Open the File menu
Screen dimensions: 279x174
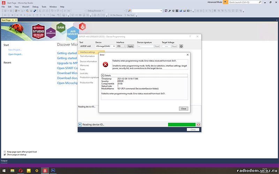point(3,7)
